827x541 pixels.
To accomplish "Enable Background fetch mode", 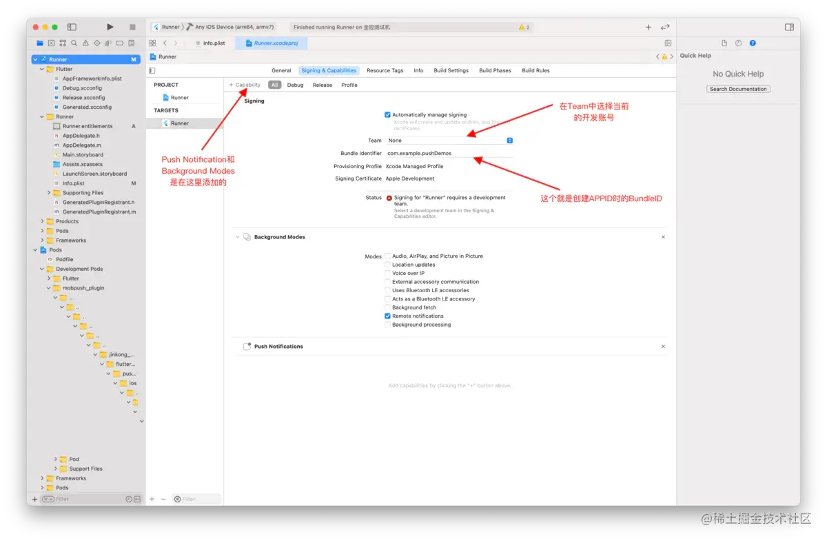I will (x=387, y=307).
